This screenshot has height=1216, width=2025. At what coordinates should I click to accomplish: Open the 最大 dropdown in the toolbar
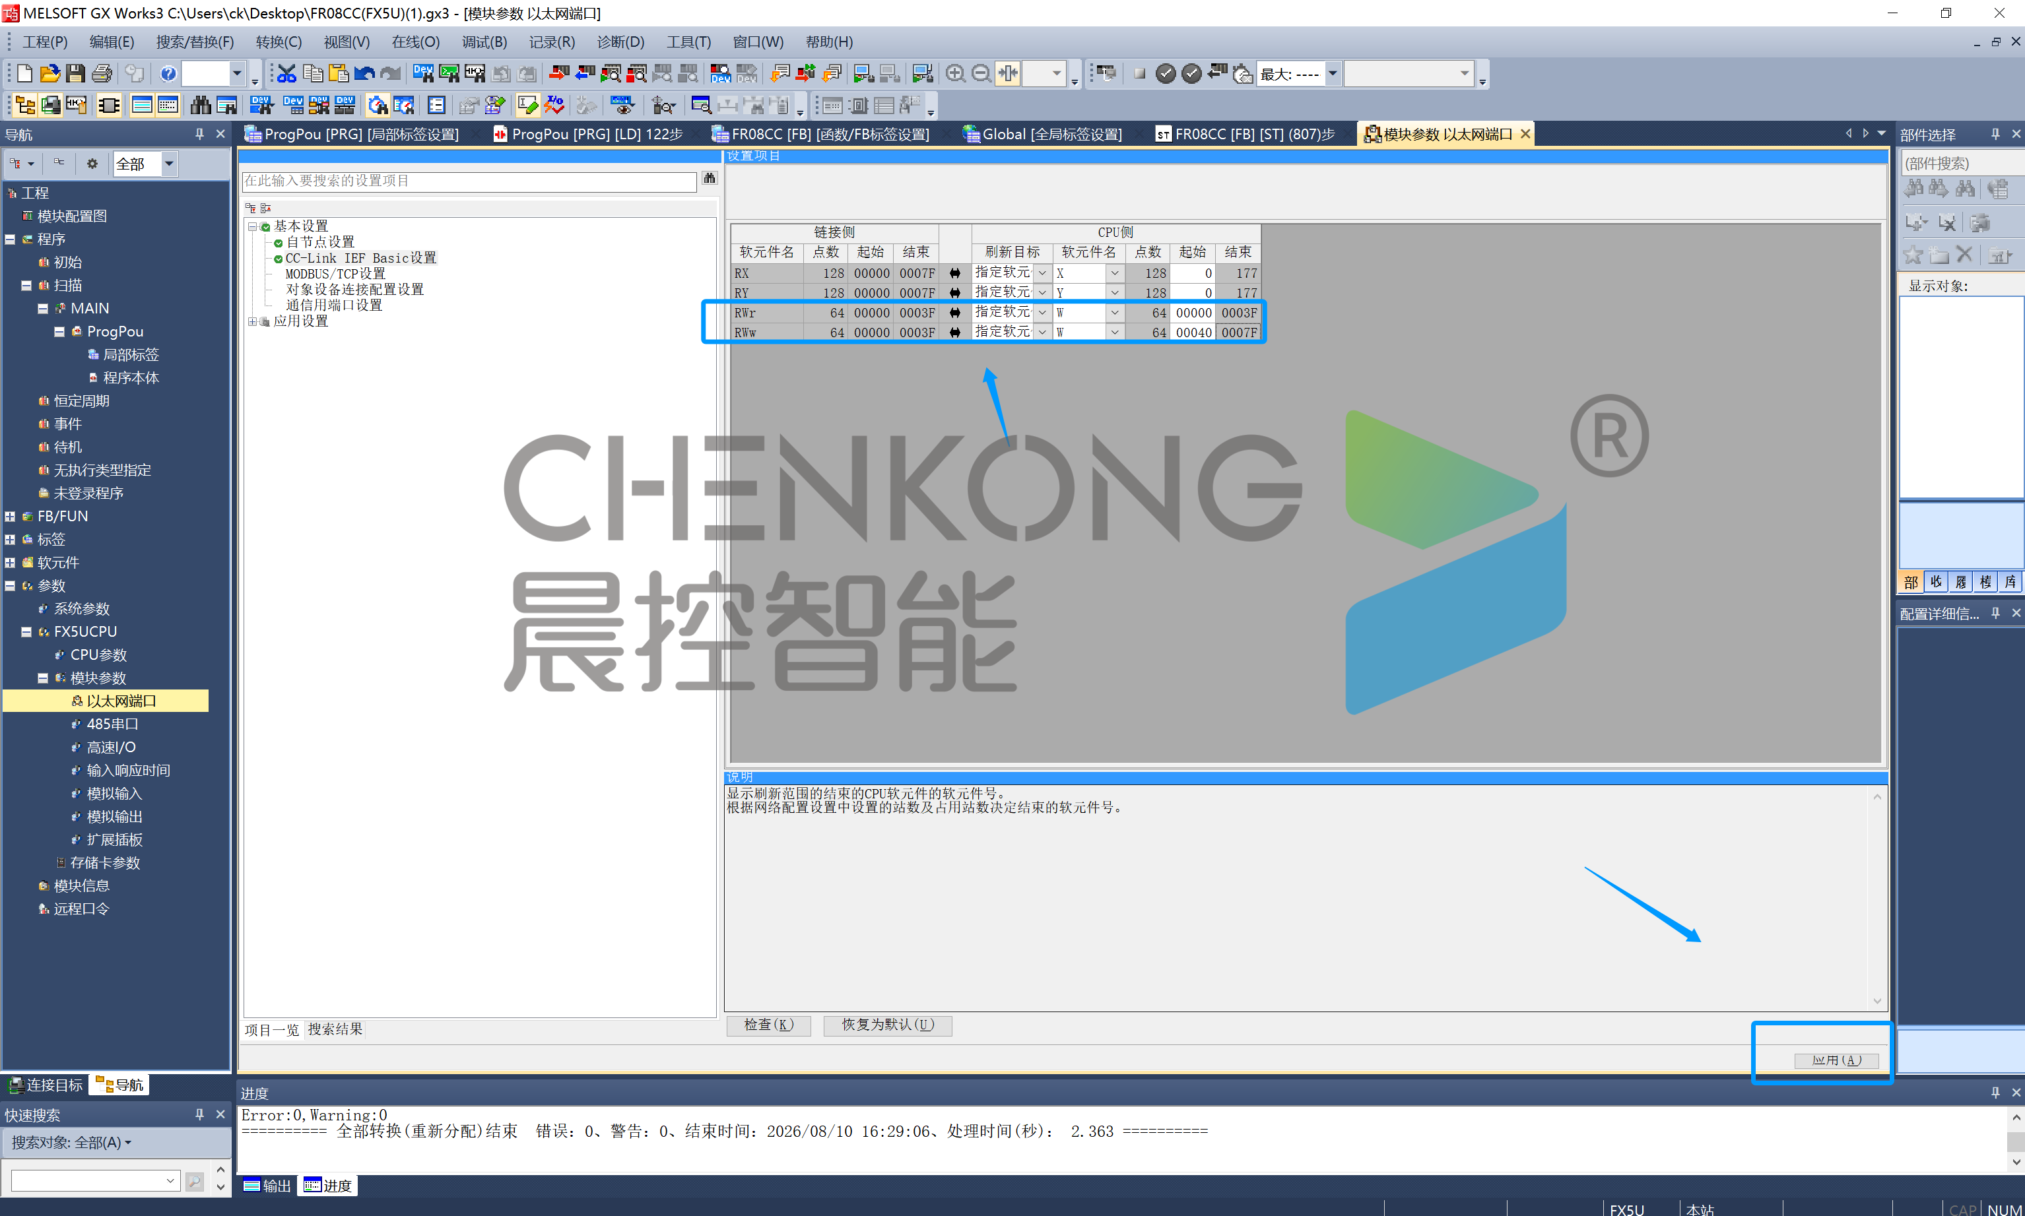point(1333,74)
